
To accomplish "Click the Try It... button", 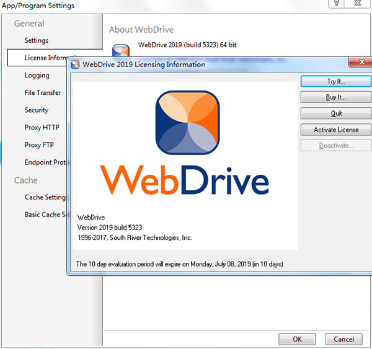I will [336, 81].
